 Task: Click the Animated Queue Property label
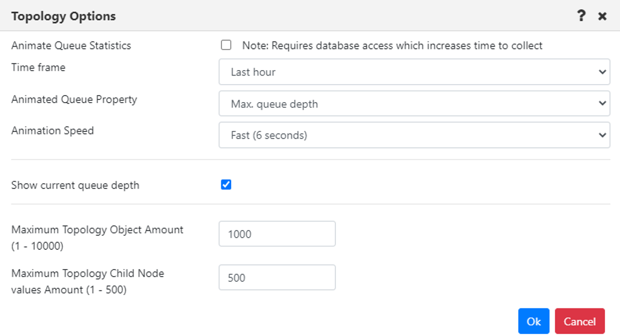click(74, 99)
